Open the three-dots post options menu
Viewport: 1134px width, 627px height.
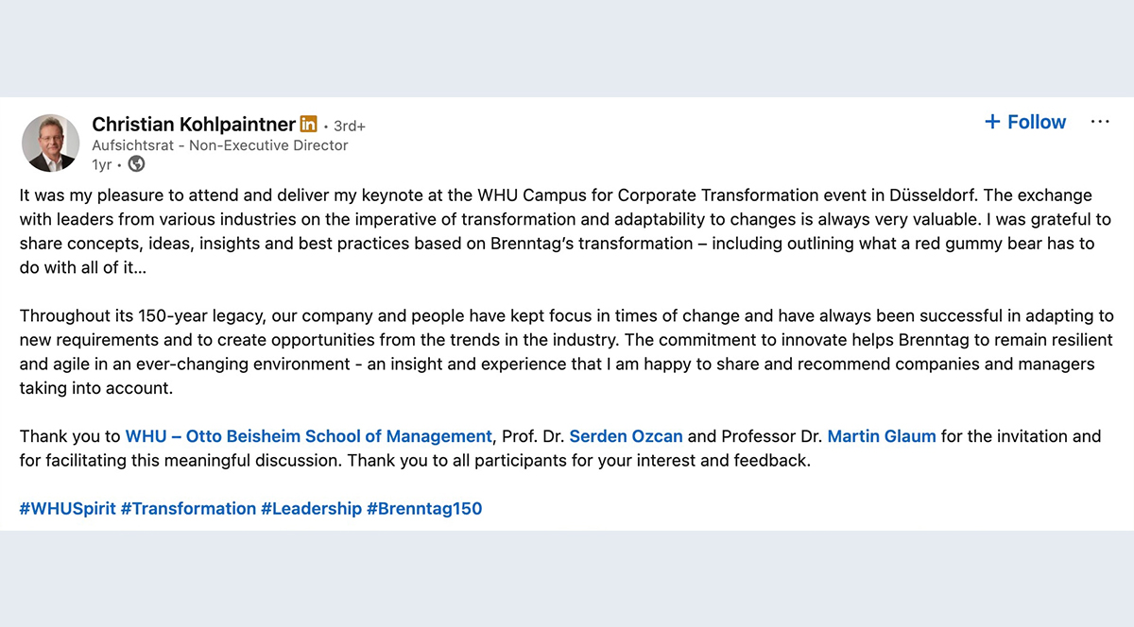click(1099, 122)
